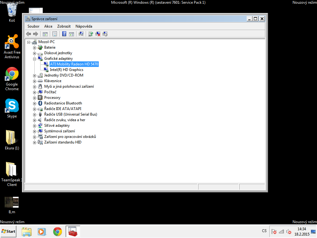The height and width of the screenshot is (238, 317).
Task: Select ATI Mobility Radeon HD 5470 device
Action: click(74, 64)
